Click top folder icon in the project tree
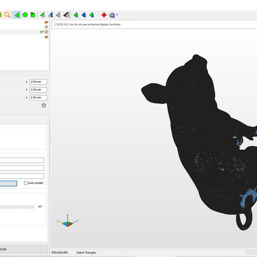 click(46, 22)
